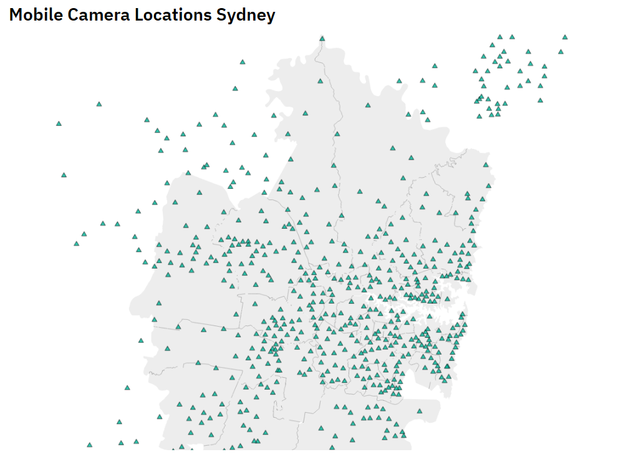Click the Mobile Camera Locations Sydney title
This screenshot has height=457, width=623.
point(142,15)
